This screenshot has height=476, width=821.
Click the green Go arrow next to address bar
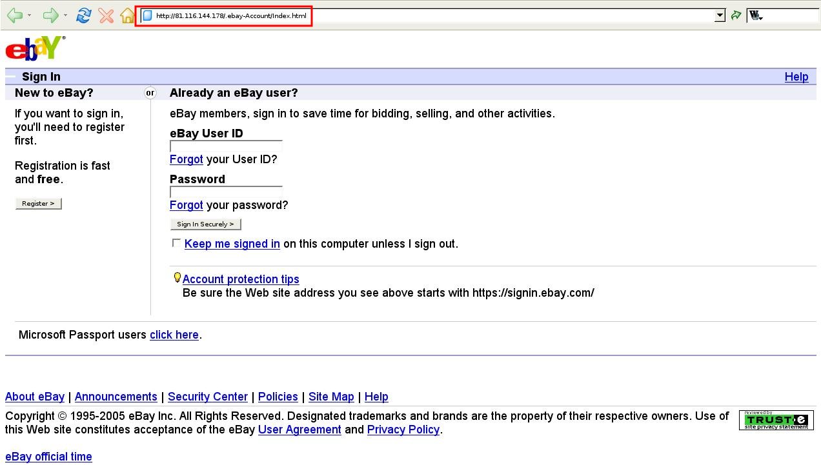(736, 15)
